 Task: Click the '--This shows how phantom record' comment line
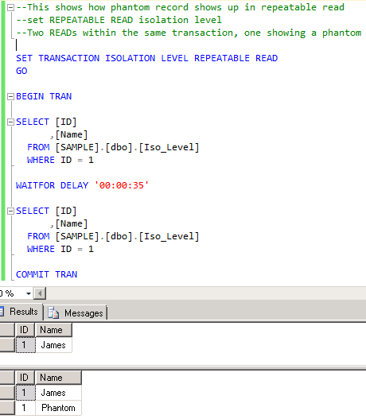pyautogui.click(x=180, y=7)
